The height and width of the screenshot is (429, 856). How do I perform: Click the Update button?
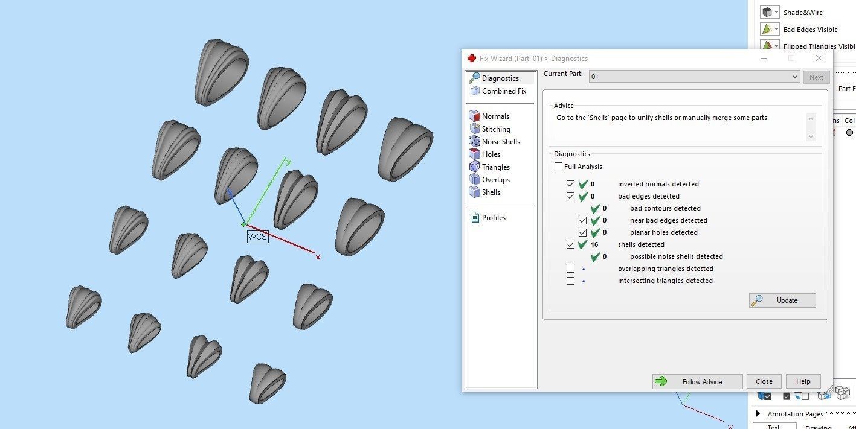[x=782, y=300]
